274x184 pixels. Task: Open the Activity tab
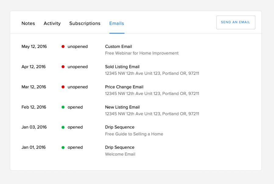pos(52,23)
